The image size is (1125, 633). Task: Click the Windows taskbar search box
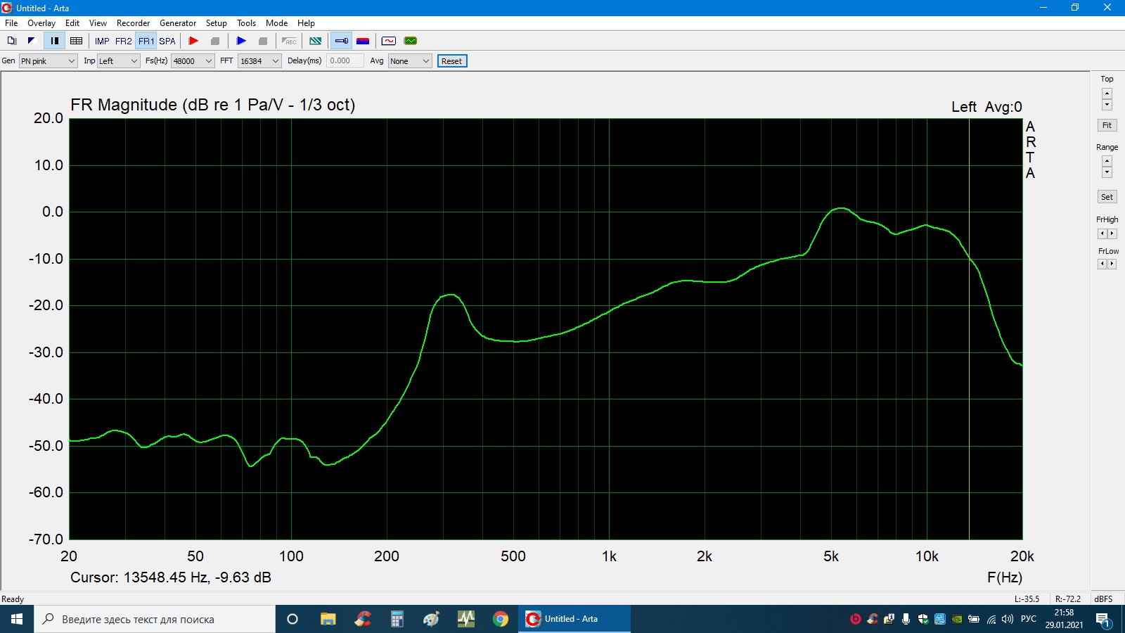tap(155, 619)
